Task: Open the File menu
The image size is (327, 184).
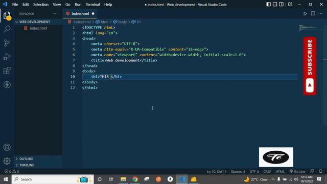Action: tap(15, 5)
